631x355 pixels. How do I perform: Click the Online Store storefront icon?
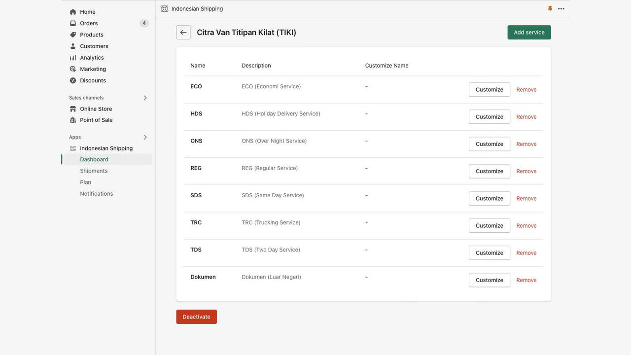coord(73,109)
